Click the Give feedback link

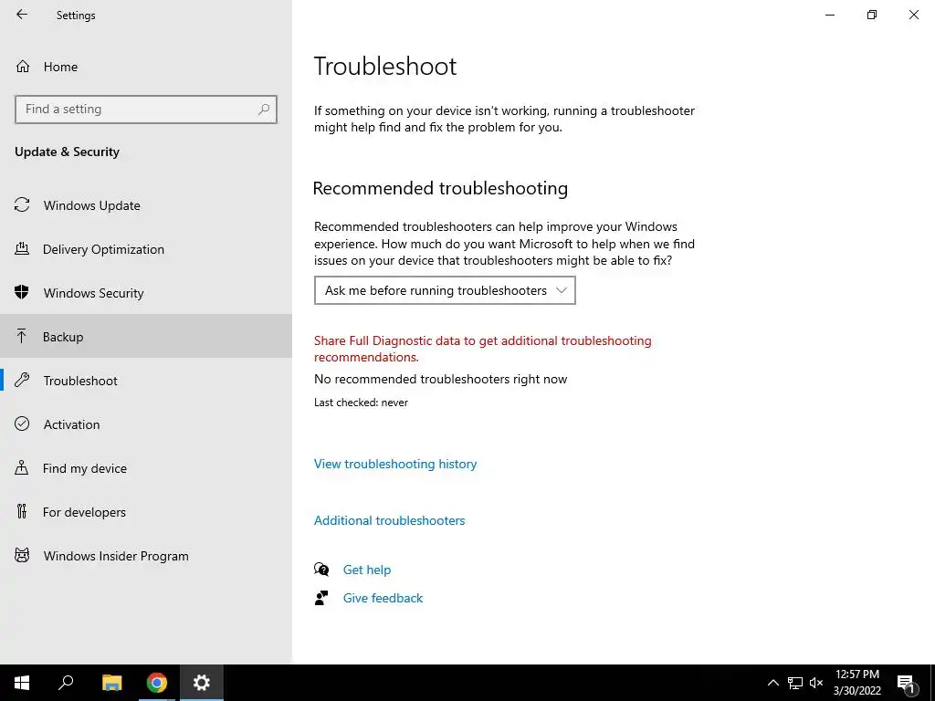click(383, 598)
